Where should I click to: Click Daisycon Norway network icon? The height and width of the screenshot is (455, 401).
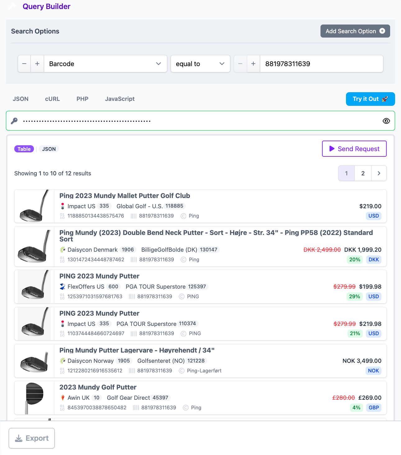click(x=62, y=361)
